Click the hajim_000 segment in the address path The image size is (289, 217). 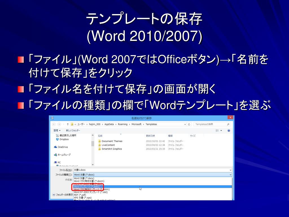pos(95,124)
